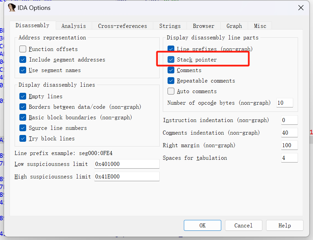
Task: Click the Low suspiciousness limit field
Action: (127, 164)
